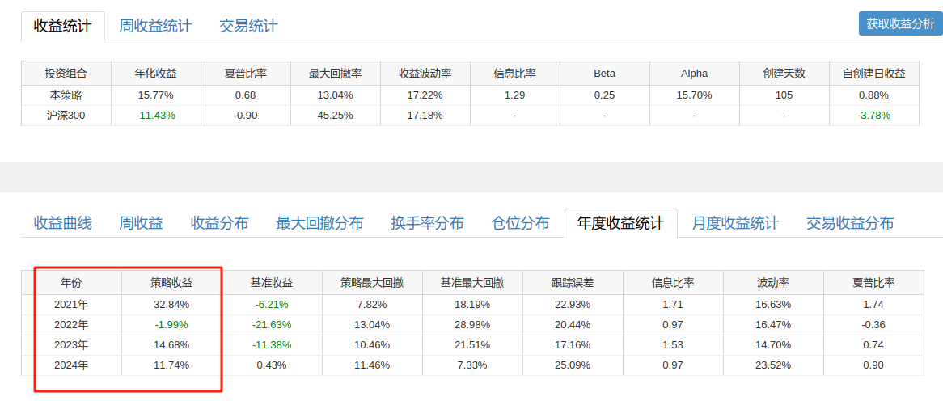Open the 收益曲线 tab

tap(62, 223)
